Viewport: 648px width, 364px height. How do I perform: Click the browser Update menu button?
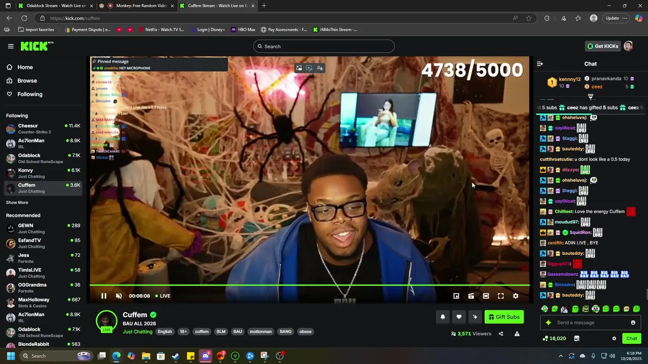tap(616, 18)
